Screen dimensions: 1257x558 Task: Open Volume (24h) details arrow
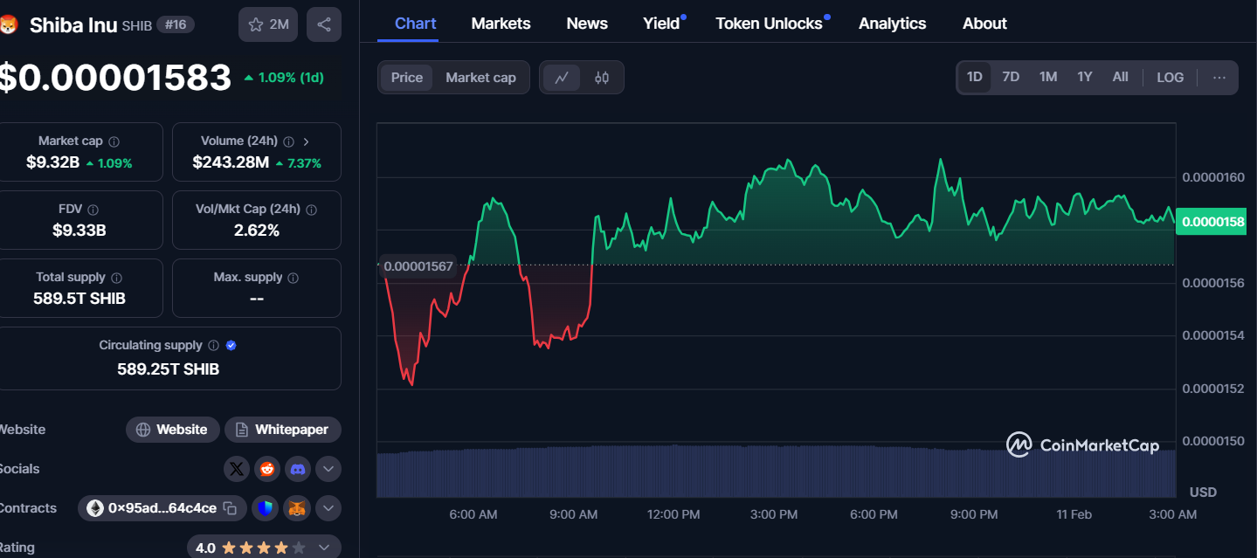coord(307,141)
